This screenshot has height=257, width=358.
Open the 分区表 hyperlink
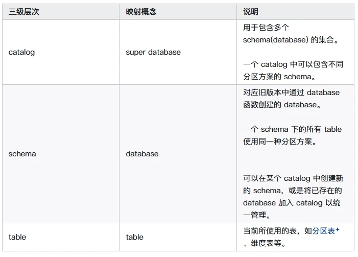pyautogui.click(x=324, y=231)
